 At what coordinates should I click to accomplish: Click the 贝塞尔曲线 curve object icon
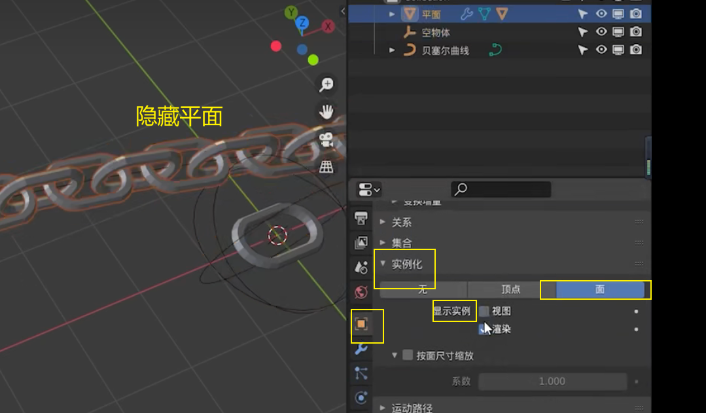pyautogui.click(x=410, y=50)
